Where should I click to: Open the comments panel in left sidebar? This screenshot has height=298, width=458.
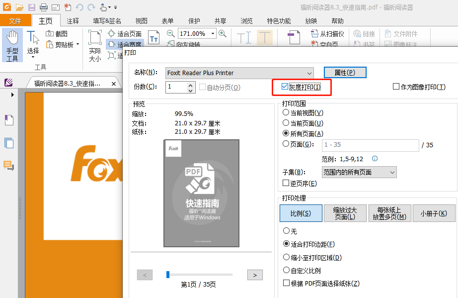(x=9, y=166)
